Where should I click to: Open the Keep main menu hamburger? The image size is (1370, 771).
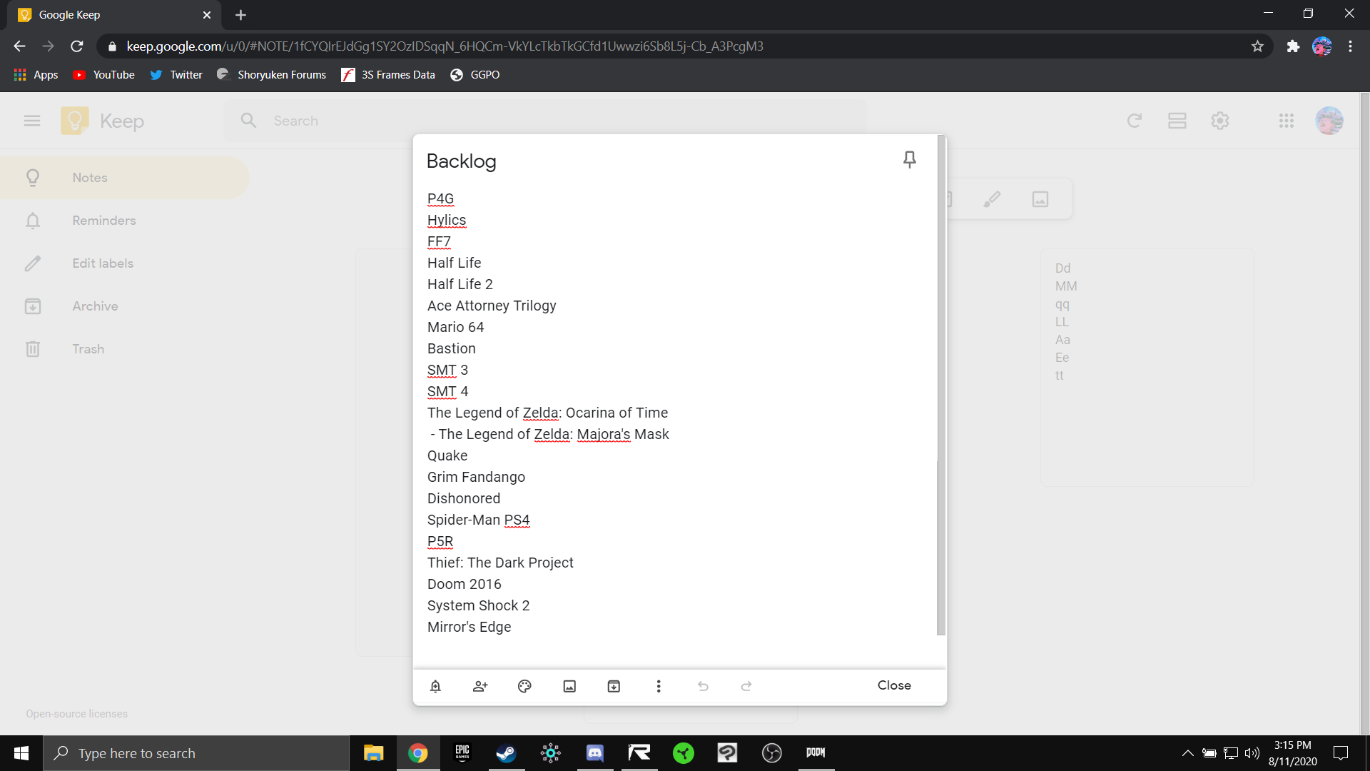(32, 121)
